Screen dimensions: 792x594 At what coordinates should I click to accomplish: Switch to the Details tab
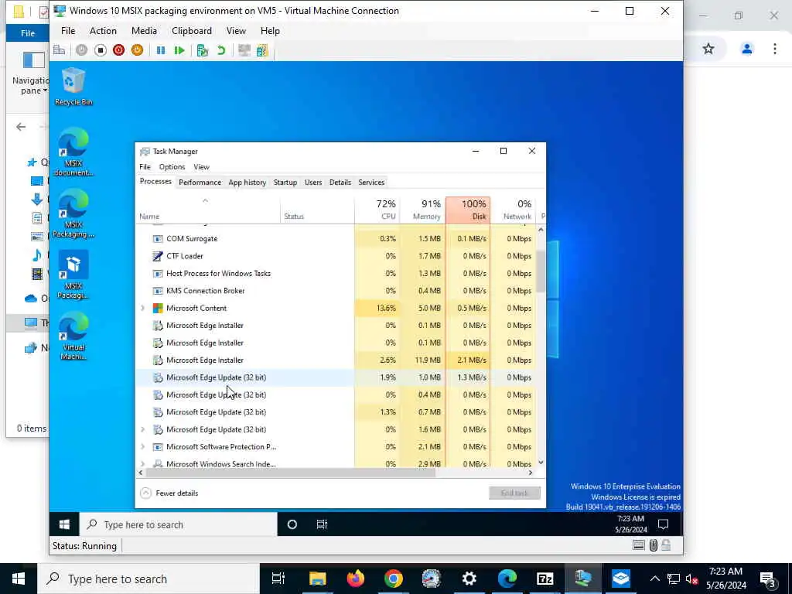[x=340, y=183]
